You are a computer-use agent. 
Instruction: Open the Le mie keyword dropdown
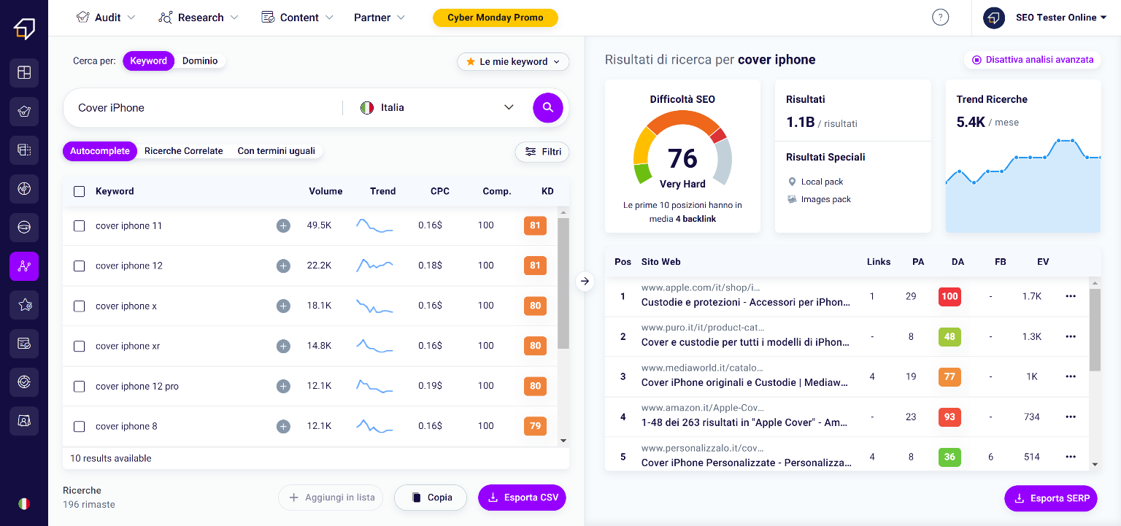(x=513, y=62)
